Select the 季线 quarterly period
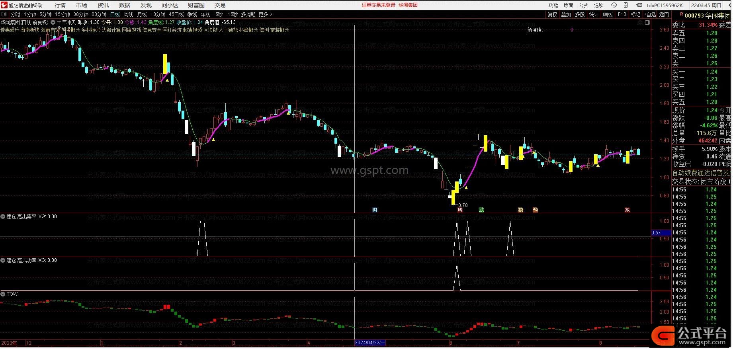Image resolution: width=733 pixels, height=349 pixels. click(192, 14)
